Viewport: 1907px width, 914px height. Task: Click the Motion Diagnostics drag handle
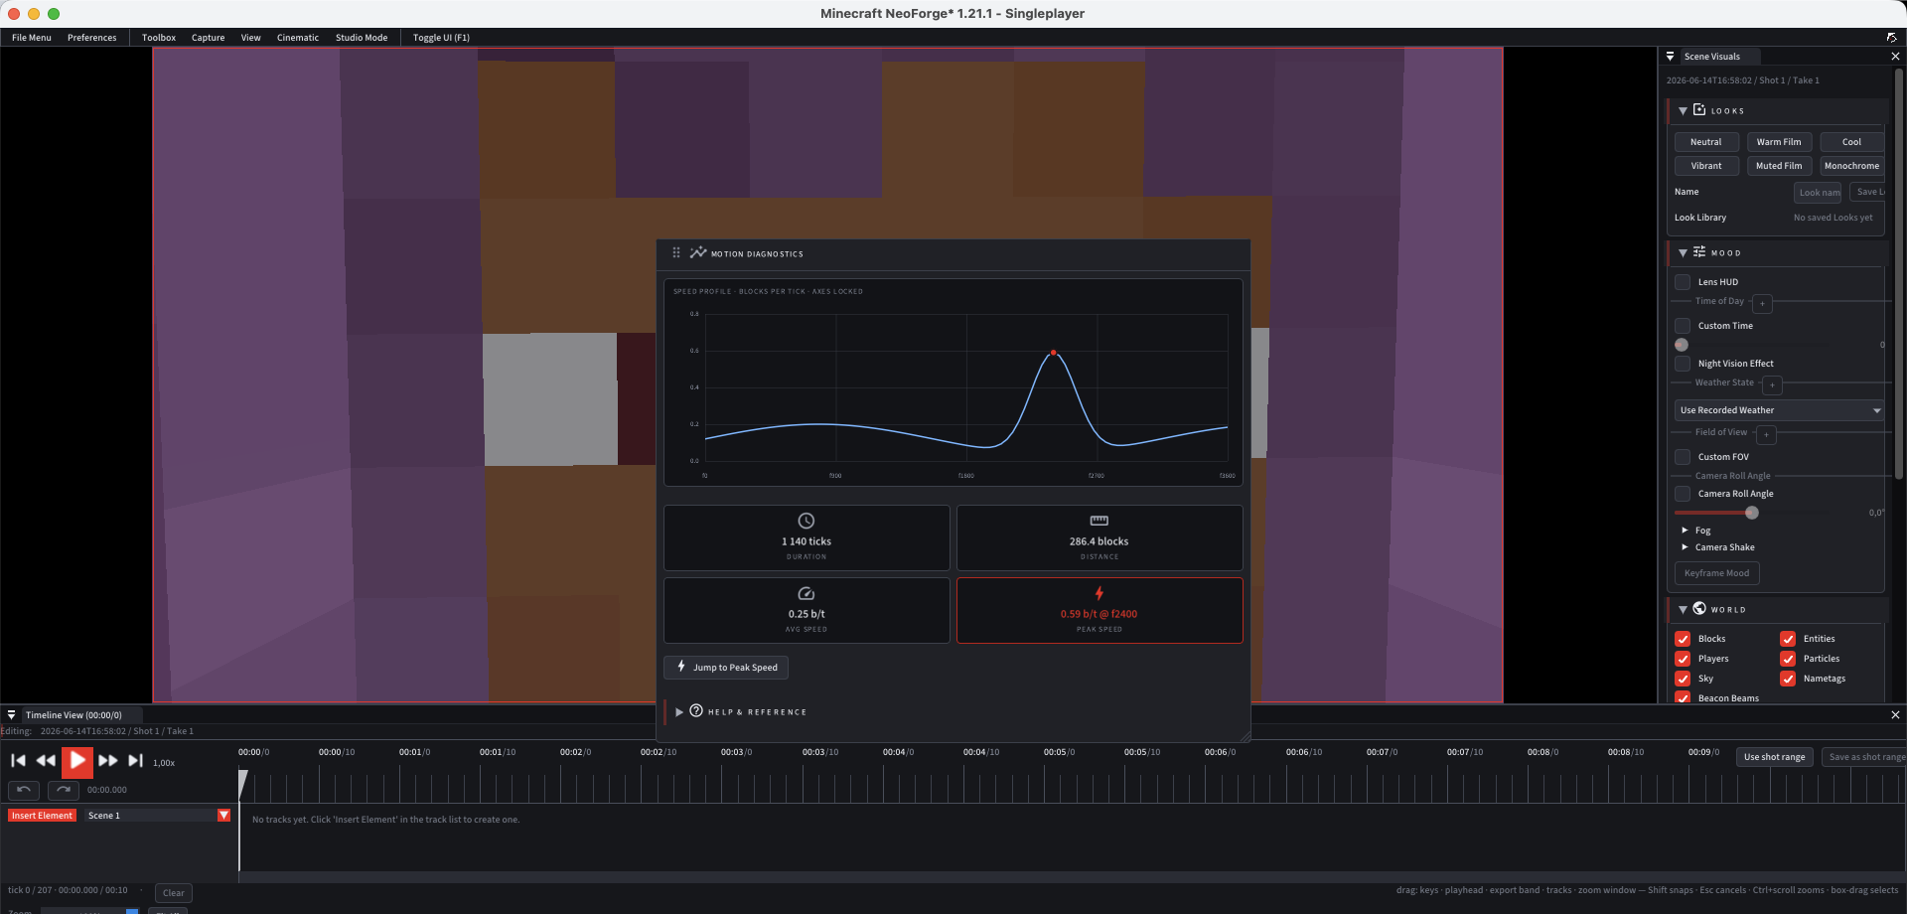point(676,253)
